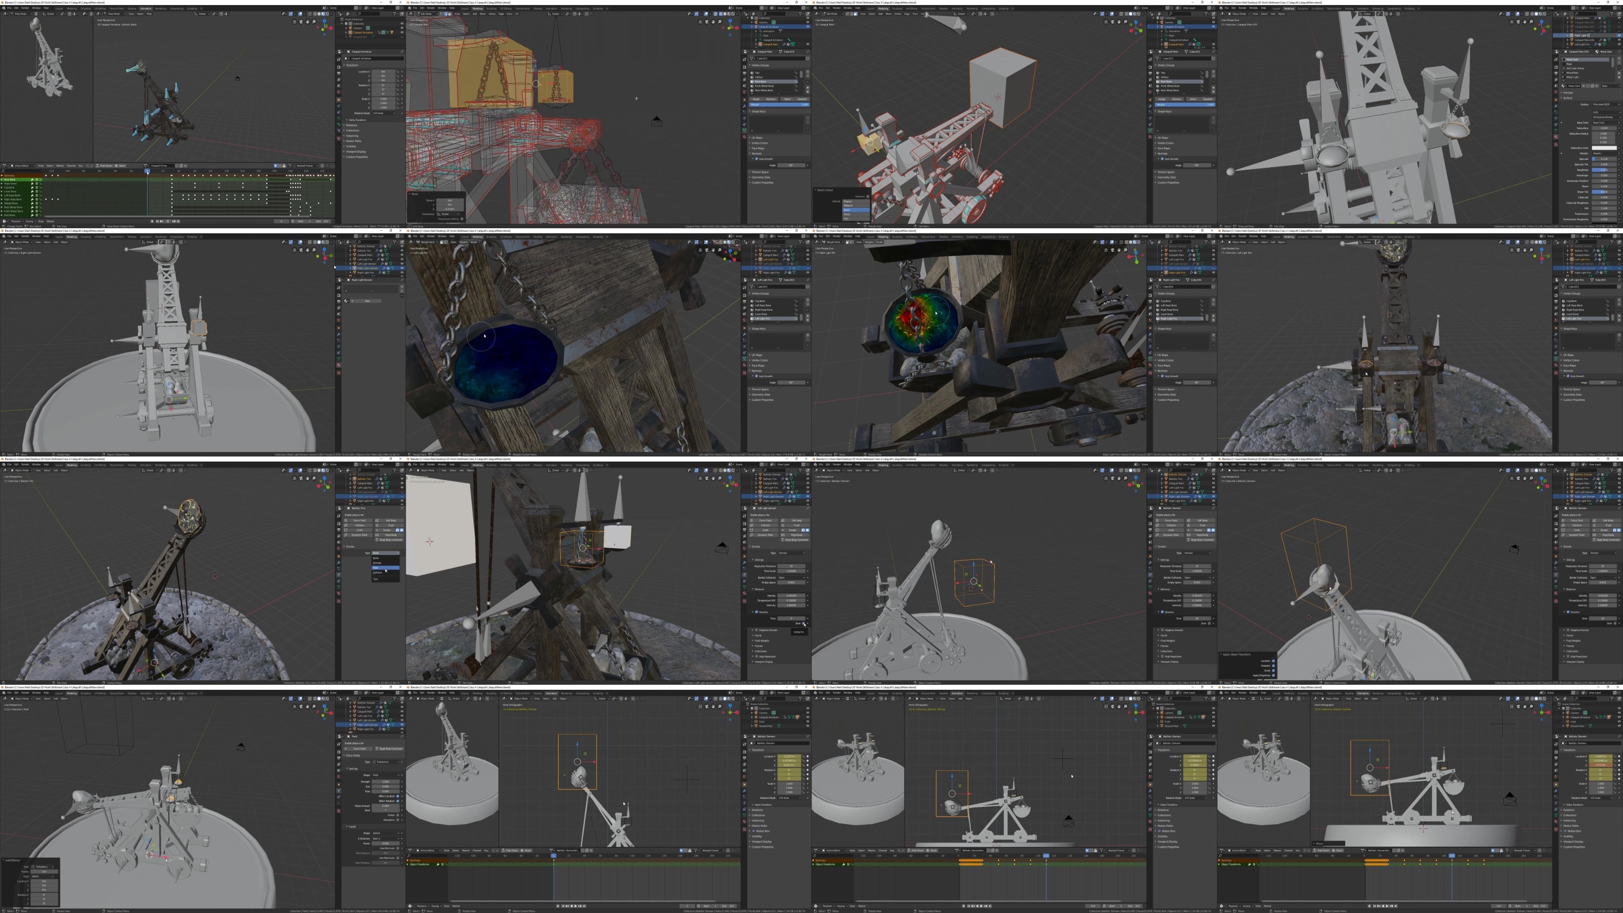Expand the Weight Bone channel
The height and width of the screenshot is (913, 1623).
click(2, 203)
